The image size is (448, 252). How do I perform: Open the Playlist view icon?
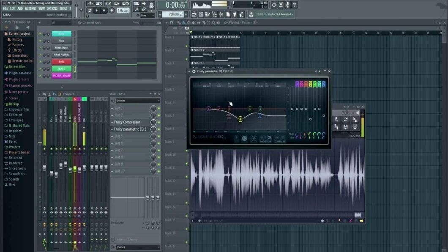tap(194, 14)
